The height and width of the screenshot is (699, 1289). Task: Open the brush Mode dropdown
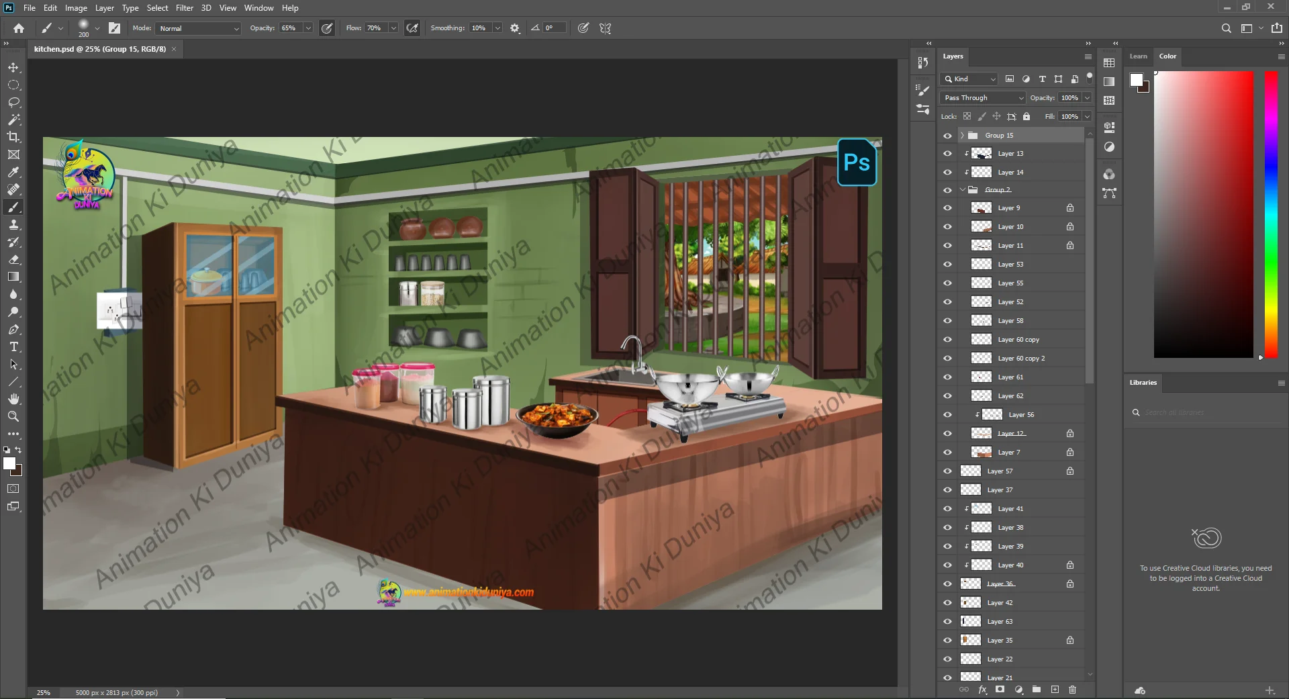pyautogui.click(x=198, y=28)
